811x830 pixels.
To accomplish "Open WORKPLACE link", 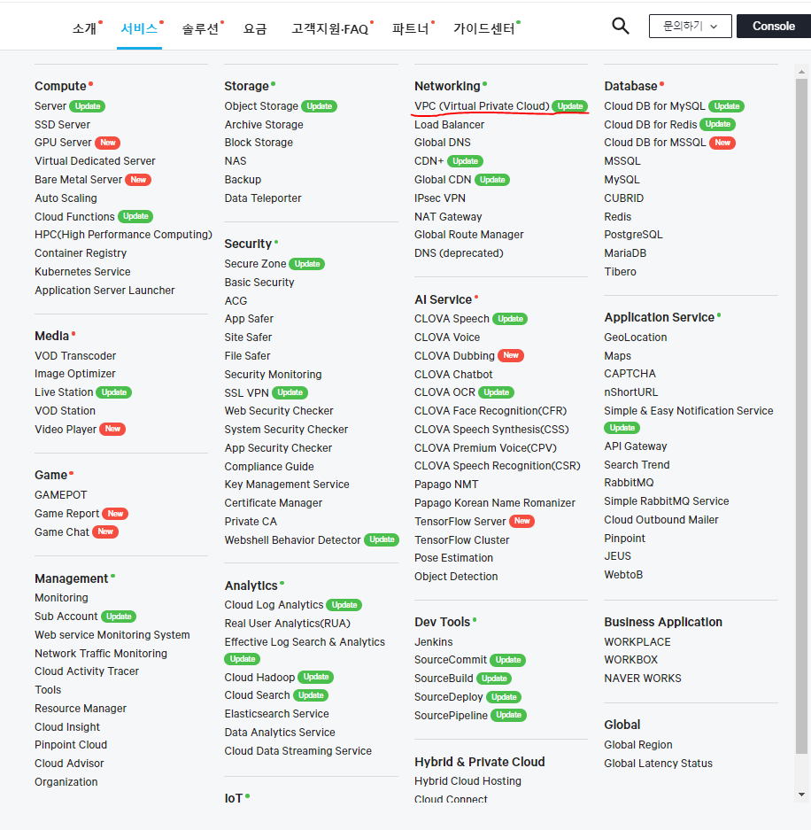I will coord(637,642).
